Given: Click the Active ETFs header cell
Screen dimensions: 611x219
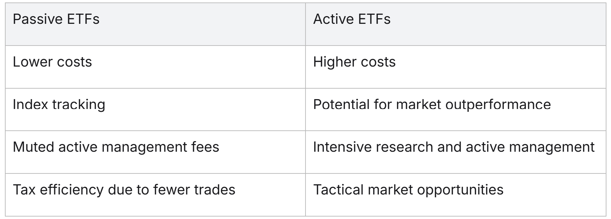Looking at the screenshot, I should [x=351, y=19].
